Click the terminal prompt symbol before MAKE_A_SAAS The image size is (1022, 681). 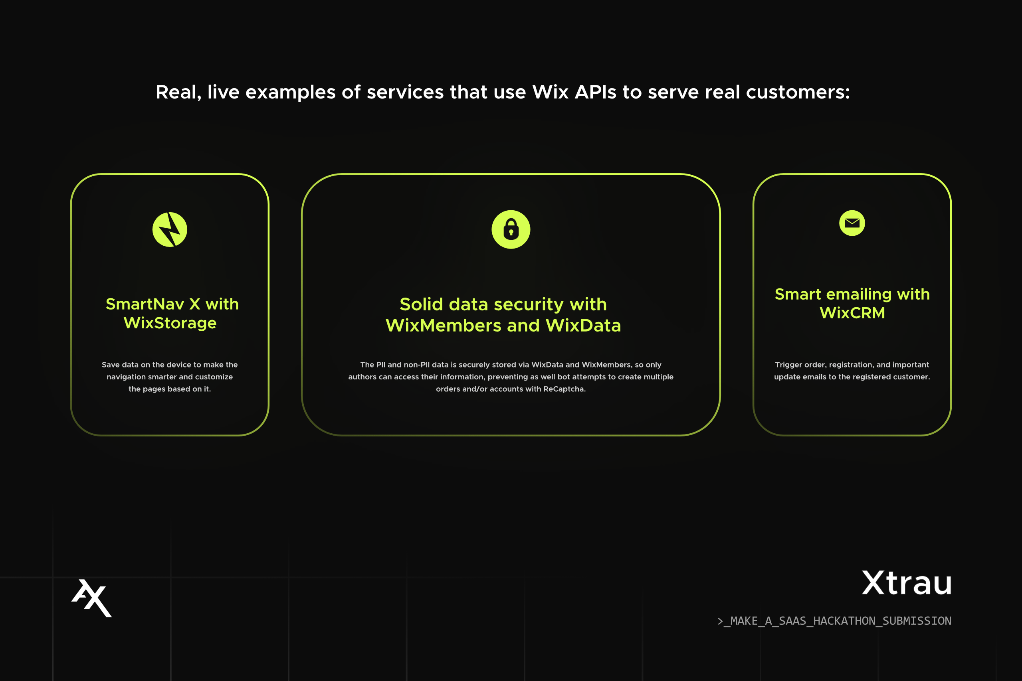[720, 621]
